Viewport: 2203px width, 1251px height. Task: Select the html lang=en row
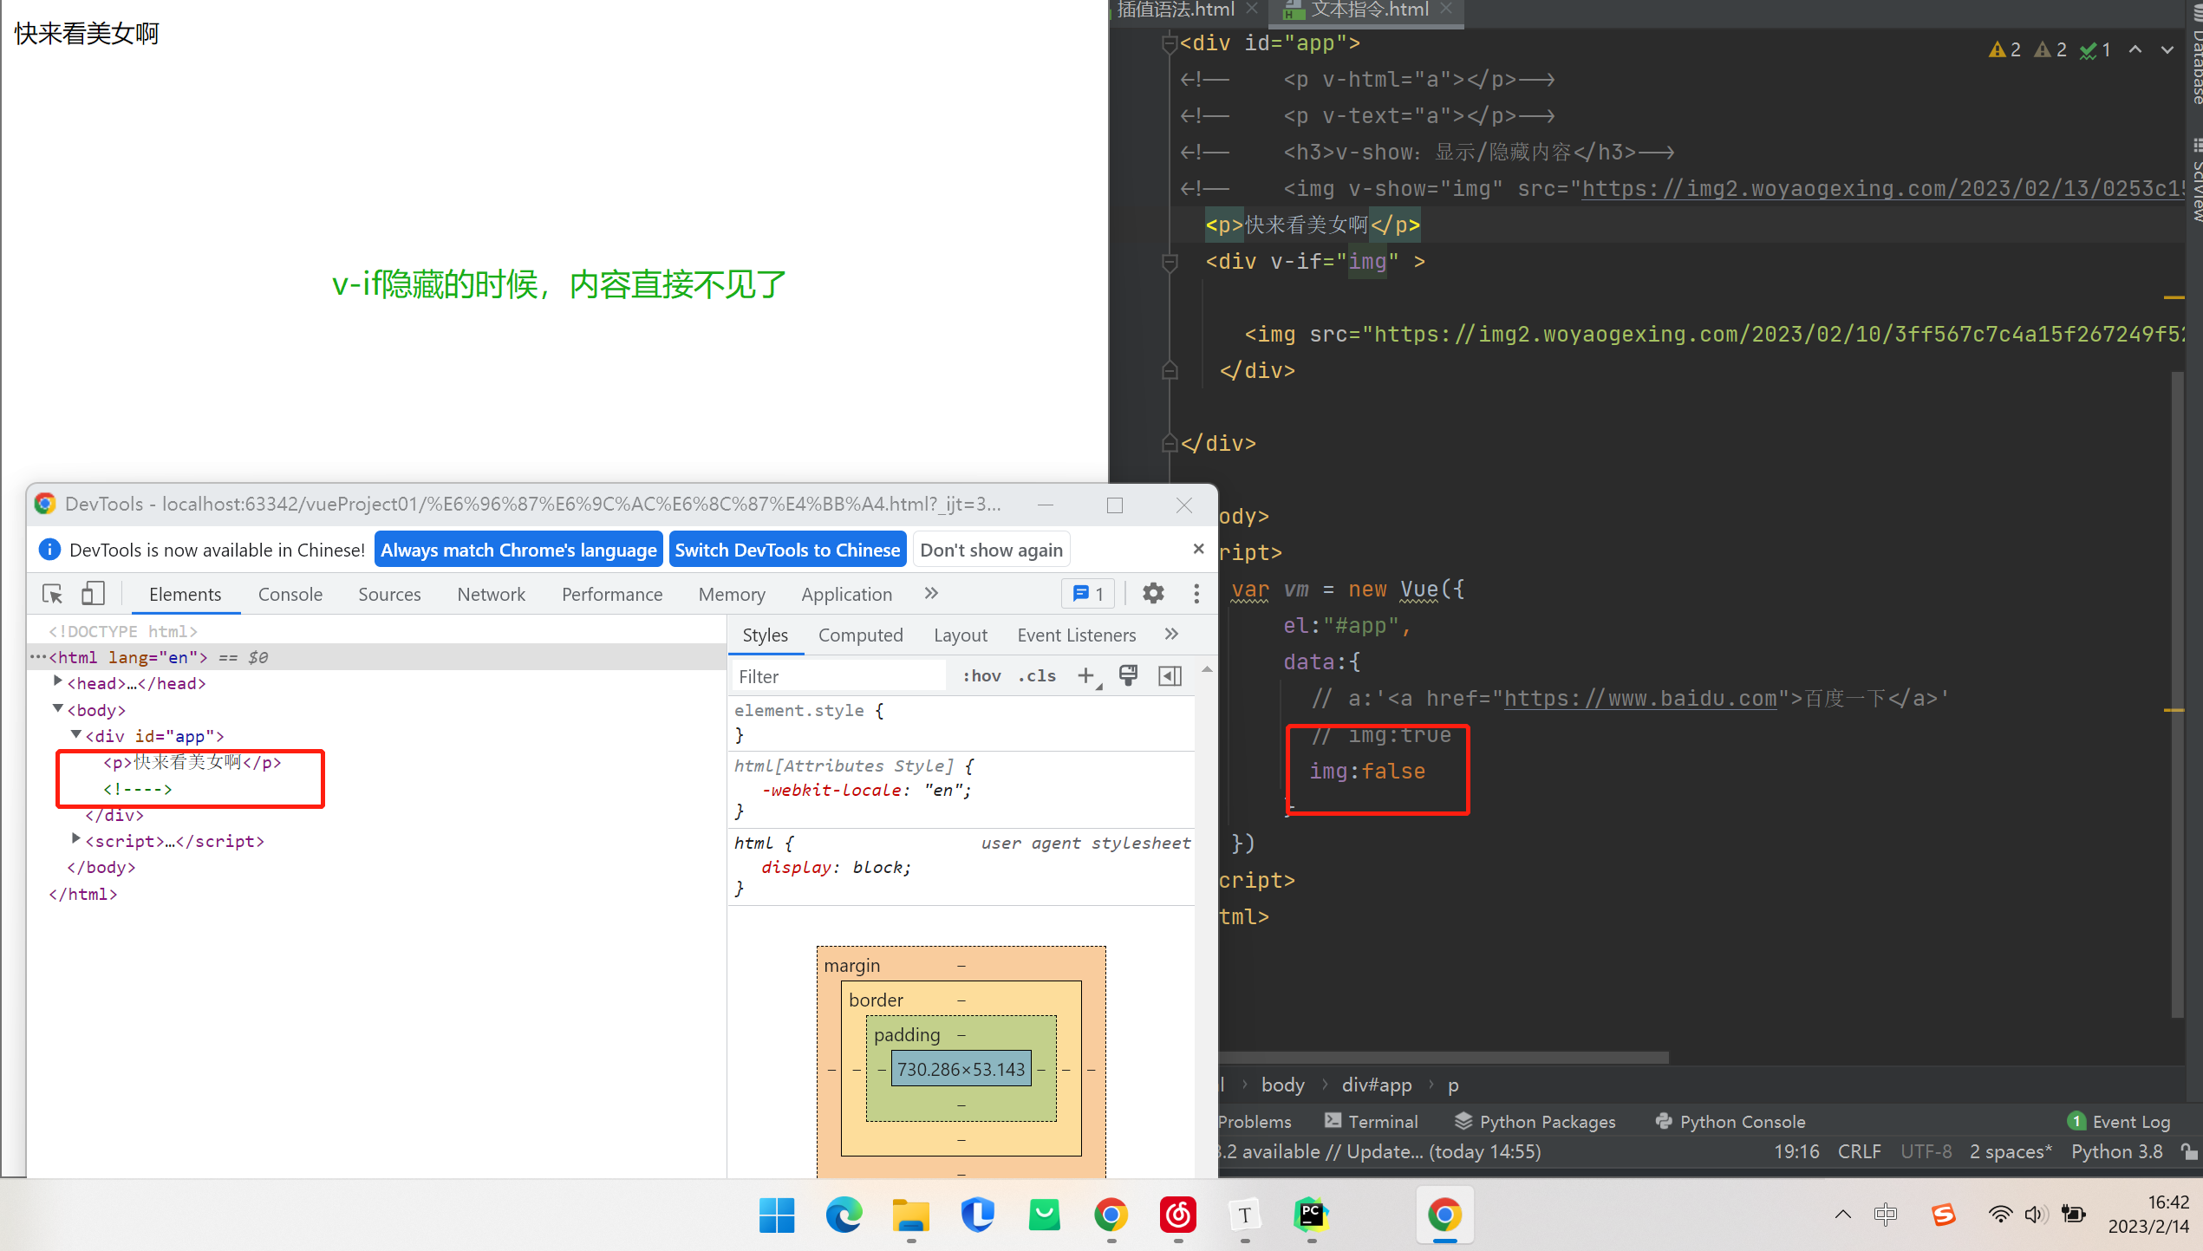pos(377,657)
